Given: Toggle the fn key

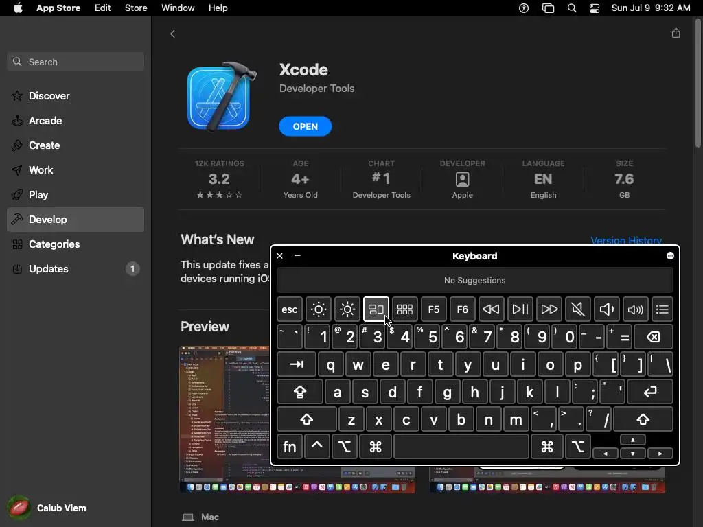Looking at the screenshot, I should 289,446.
